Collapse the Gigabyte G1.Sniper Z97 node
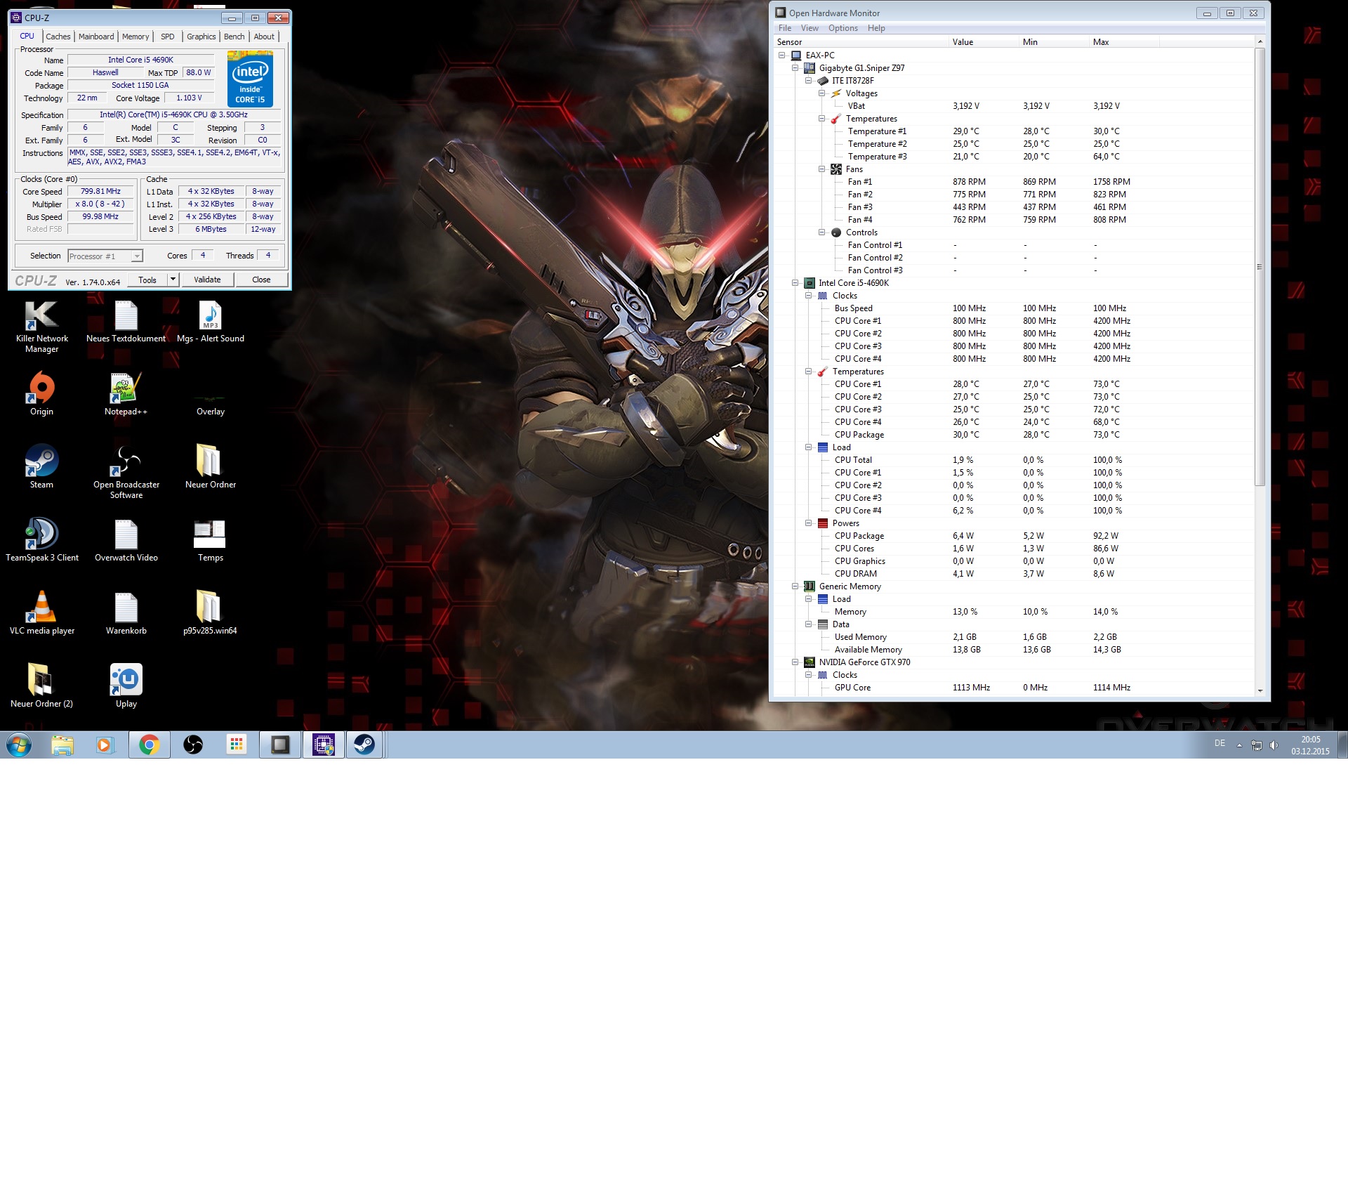This screenshot has height=1180, width=1348. click(x=795, y=68)
